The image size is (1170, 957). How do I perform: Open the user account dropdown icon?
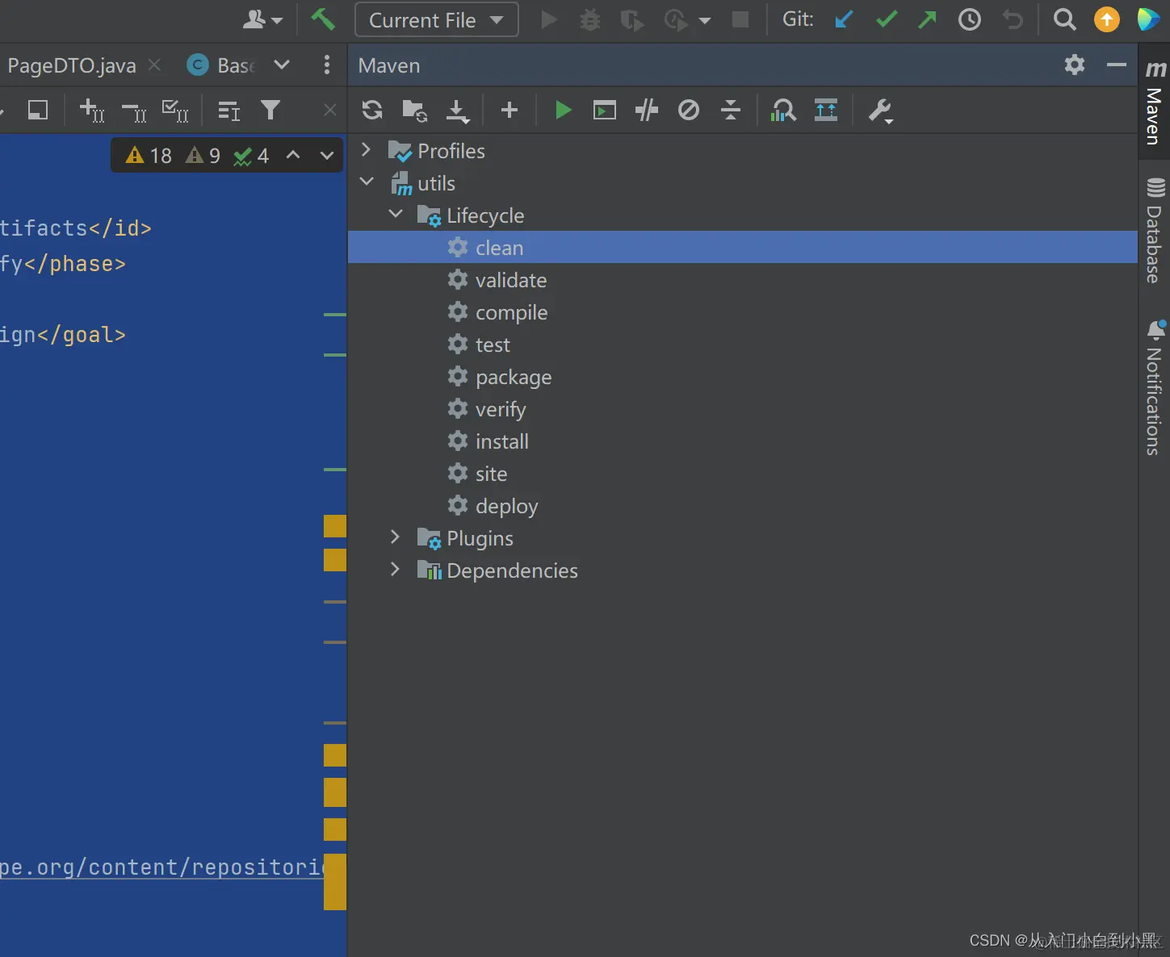click(x=263, y=19)
